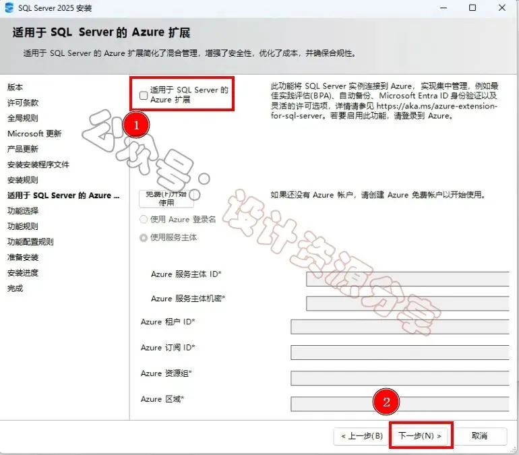The image size is (519, 455).
Task: Select the 安装进度 step in the sidebar
Action: click(23, 273)
